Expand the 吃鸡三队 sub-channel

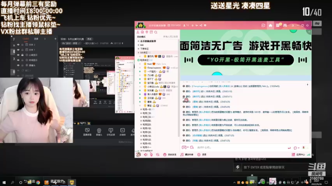pyautogui.click(x=141, y=117)
